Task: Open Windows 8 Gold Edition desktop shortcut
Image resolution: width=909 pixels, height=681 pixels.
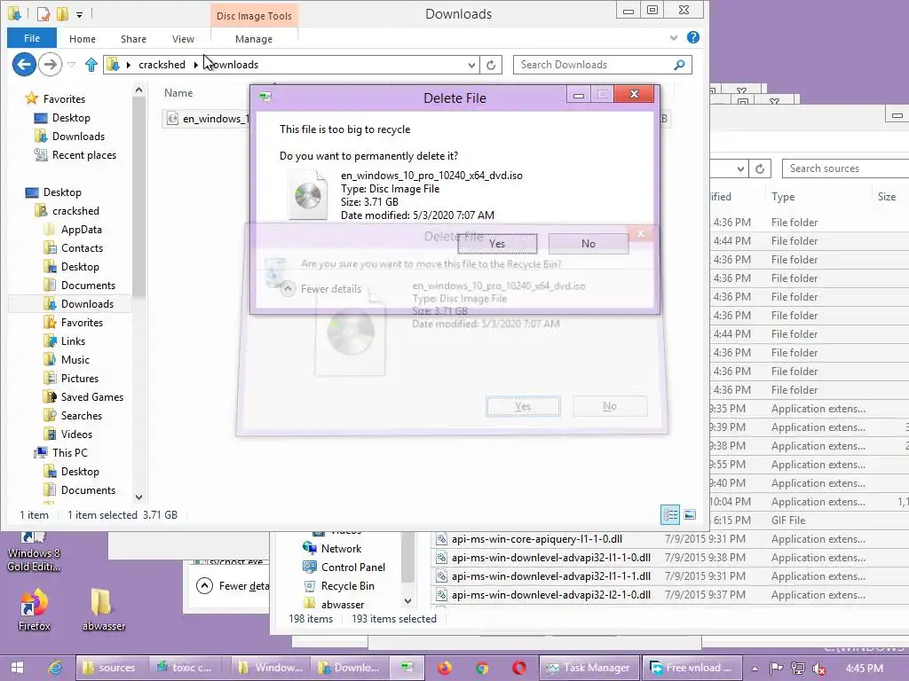Action: tap(34, 552)
